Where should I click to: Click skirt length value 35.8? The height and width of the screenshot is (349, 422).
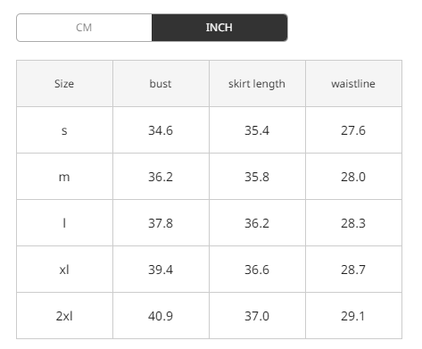coord(257,177)
